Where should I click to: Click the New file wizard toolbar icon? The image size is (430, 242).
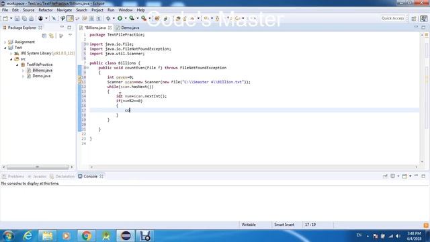pos(5,18)
